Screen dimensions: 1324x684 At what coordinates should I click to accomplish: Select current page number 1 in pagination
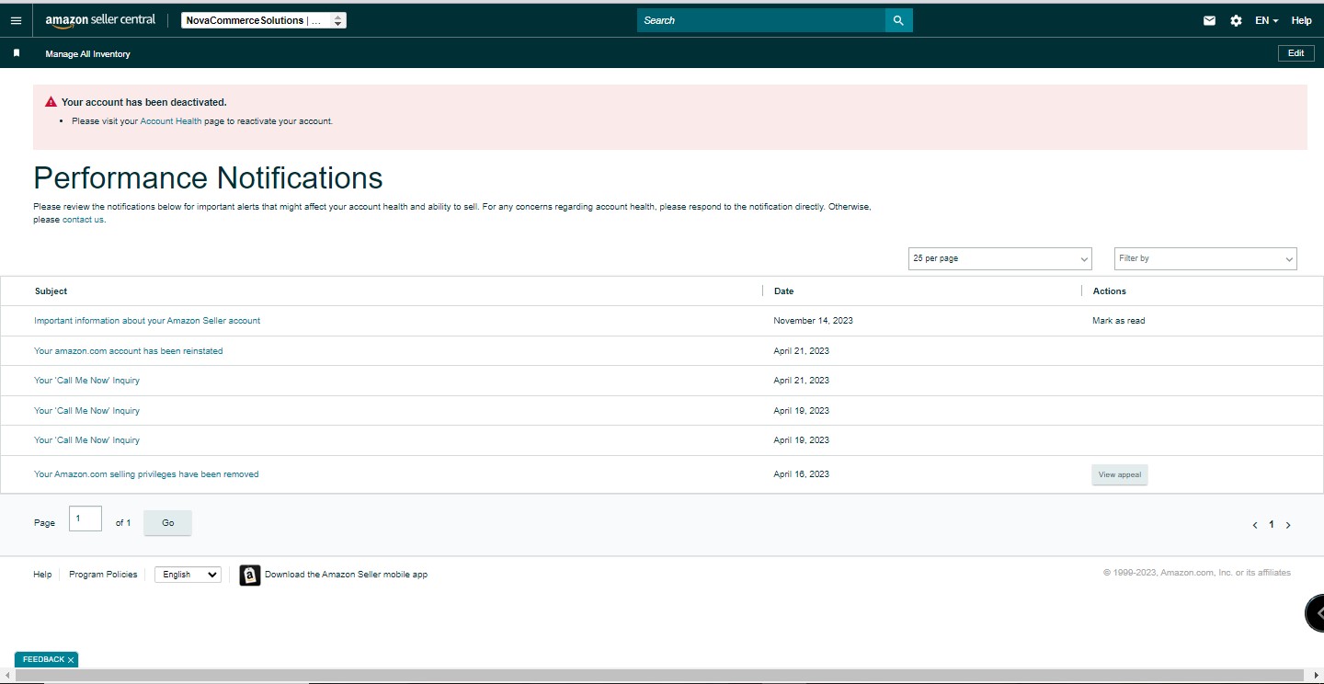pyautogui.click(x=1272, y=525)
